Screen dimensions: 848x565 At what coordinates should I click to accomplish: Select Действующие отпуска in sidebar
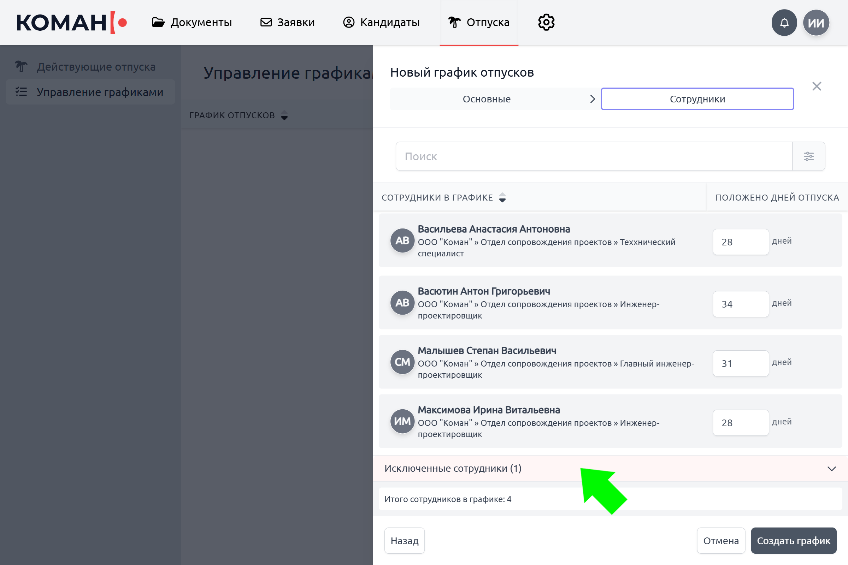click(x=96, y=67)
